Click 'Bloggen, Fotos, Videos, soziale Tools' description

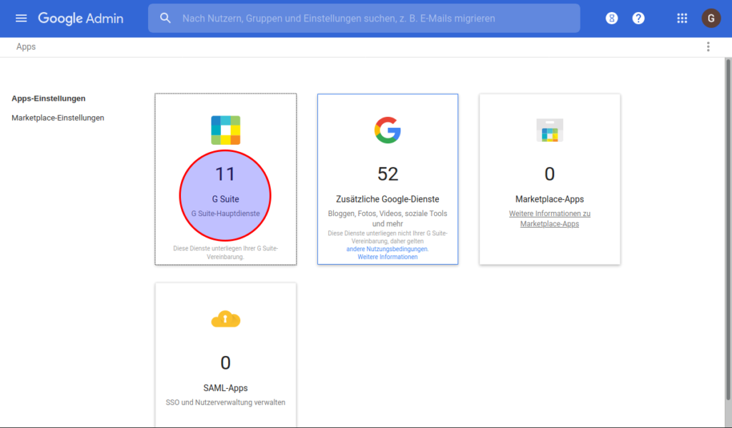pyautogui.click(x=387, y=218)
